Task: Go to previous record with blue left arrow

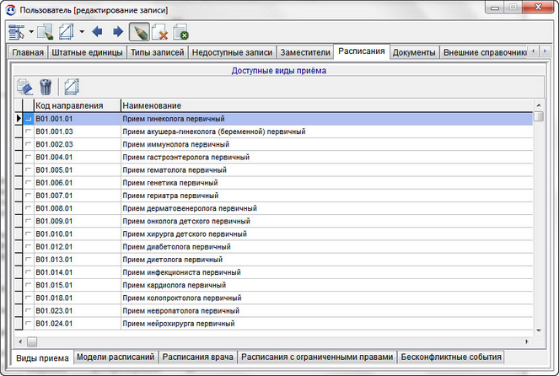Action: [x=97, y=32]
